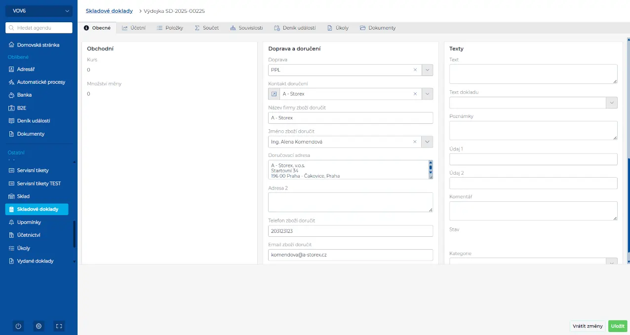This screenshot has width=630, height=335.
Task: Remove the A - Storex delivery contact
Action: (415, 94)
